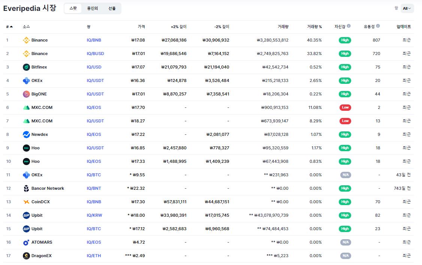This screenshot has width=422, height=265.
Task: Sort by +2% 깊이 column header
Action: [x=179, y=27]
